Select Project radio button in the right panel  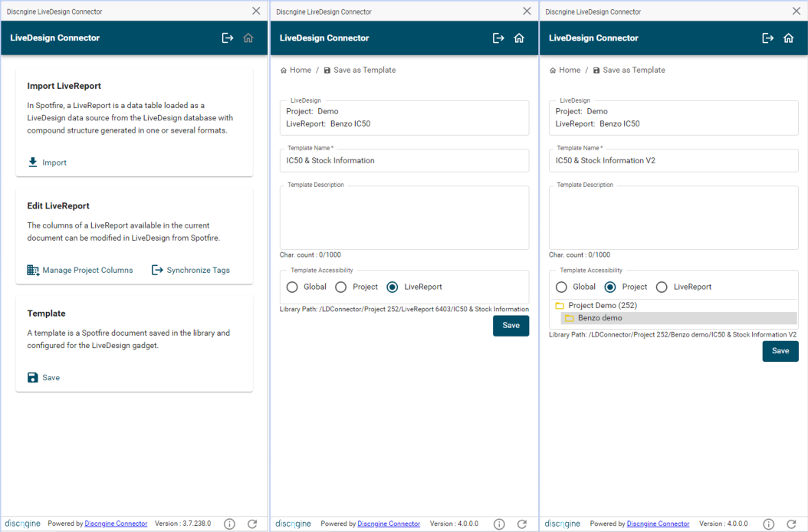(x=610, y=287)
